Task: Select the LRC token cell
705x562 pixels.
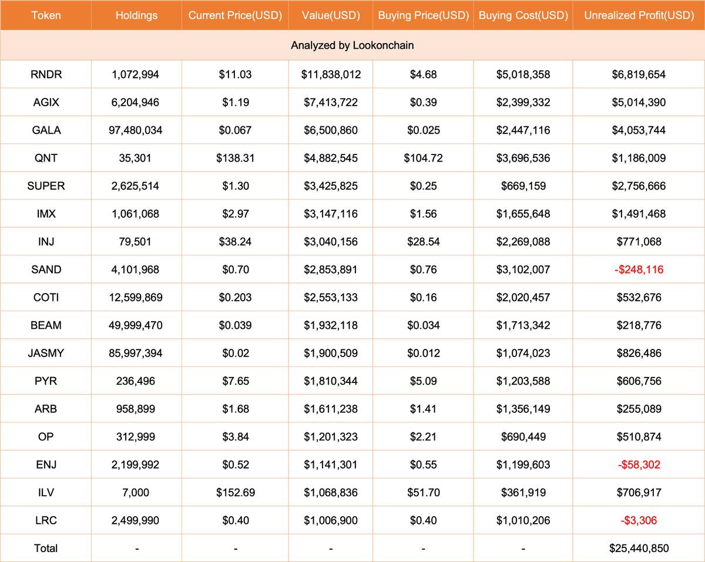Action: (x=46, y=520)
